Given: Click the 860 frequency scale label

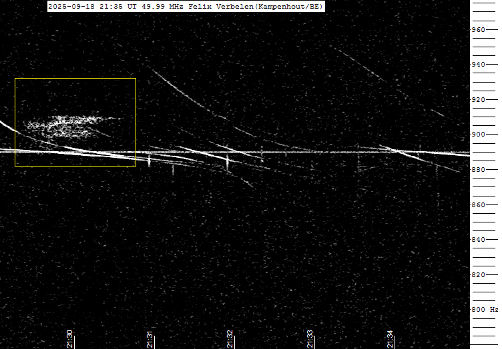Looking at the screenshot, I should tap(478, 204).
